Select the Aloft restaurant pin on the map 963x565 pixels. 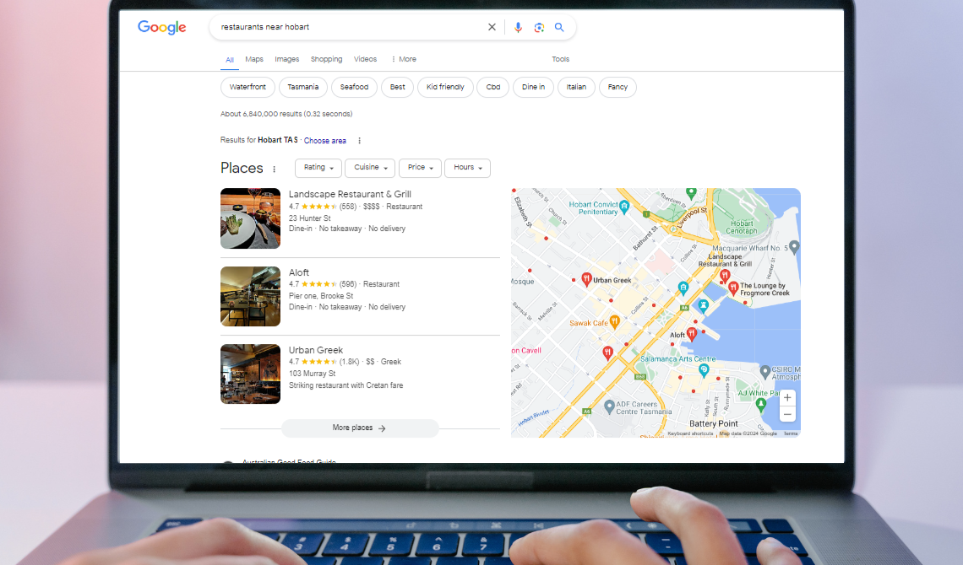click(x=692, y=333)
